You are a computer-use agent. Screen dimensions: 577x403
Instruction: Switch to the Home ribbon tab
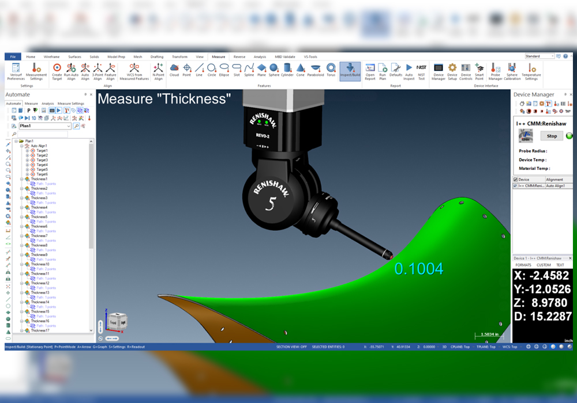coord(31,56)
